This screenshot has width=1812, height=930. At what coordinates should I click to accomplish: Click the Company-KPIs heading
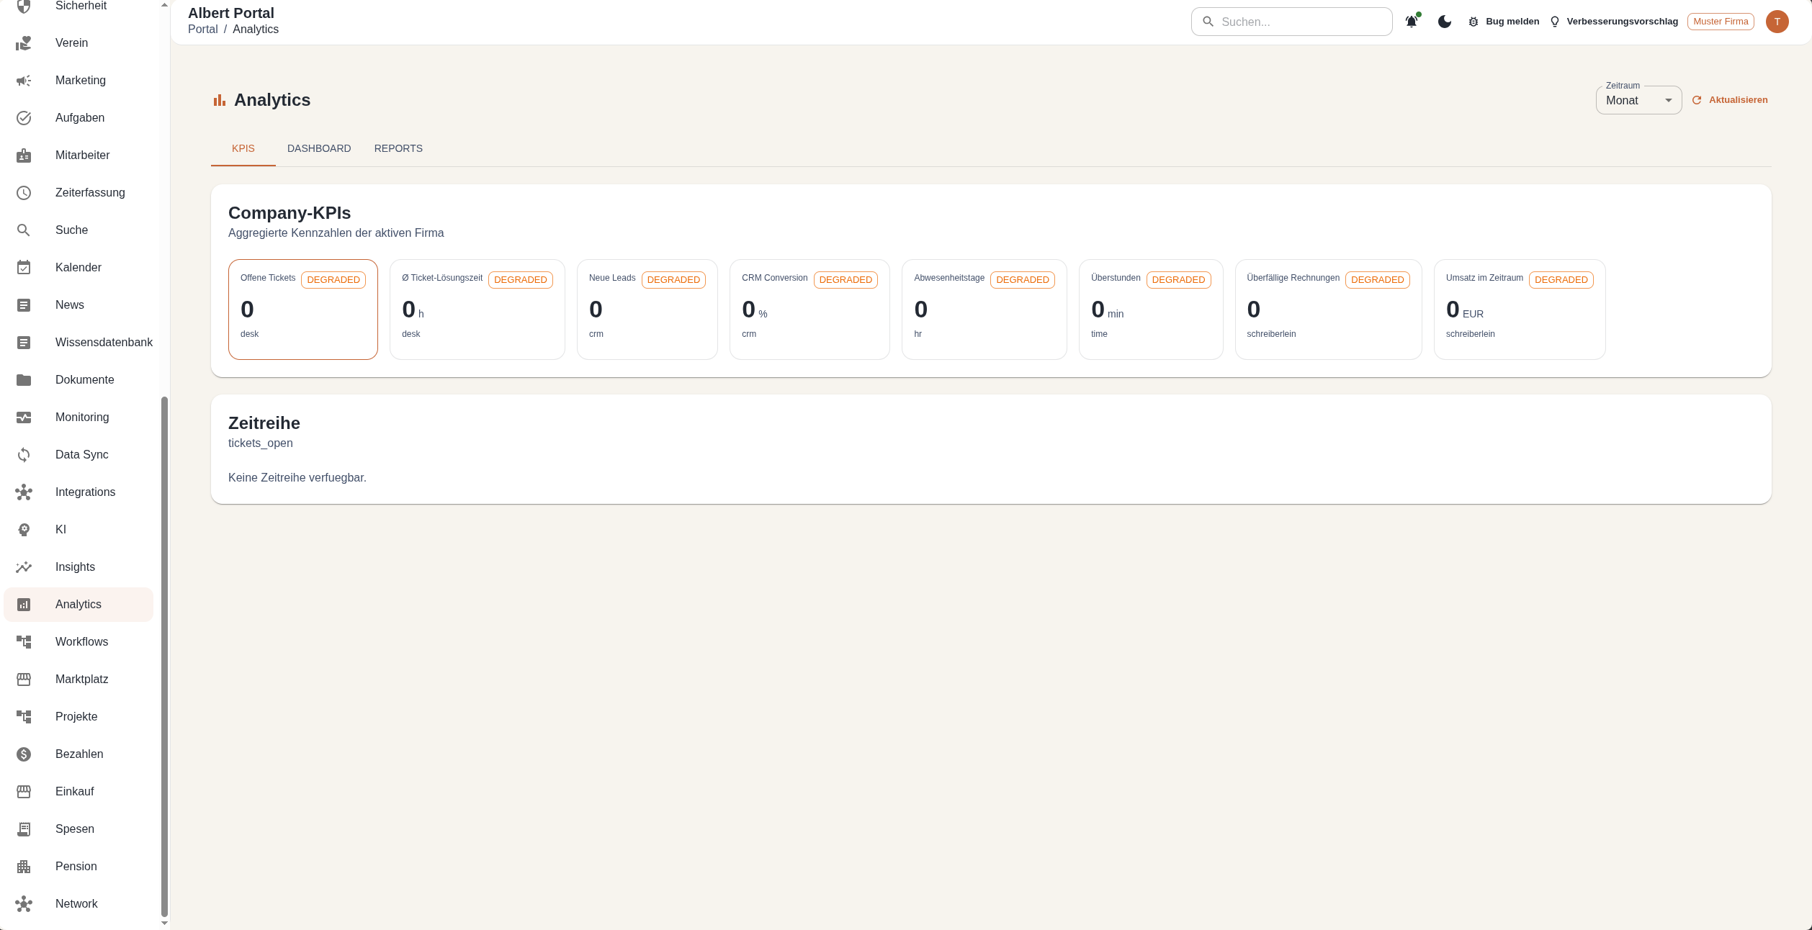click(x=290, y=213)
